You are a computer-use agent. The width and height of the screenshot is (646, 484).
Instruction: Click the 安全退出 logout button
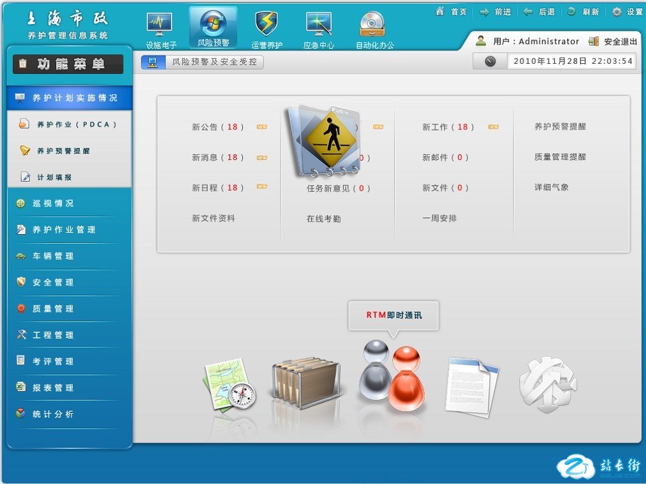(x=613, y=41)
